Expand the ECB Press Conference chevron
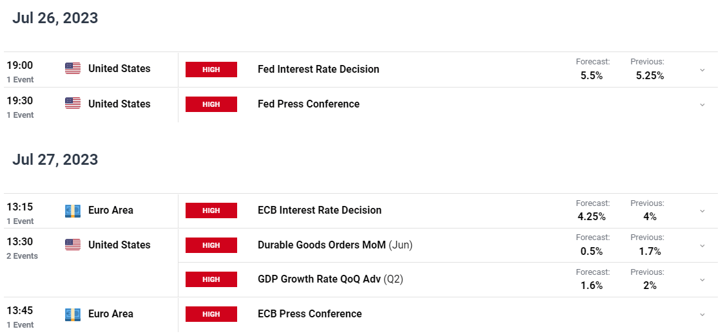Screen dimensions: 723x336 tap(702, 315)
